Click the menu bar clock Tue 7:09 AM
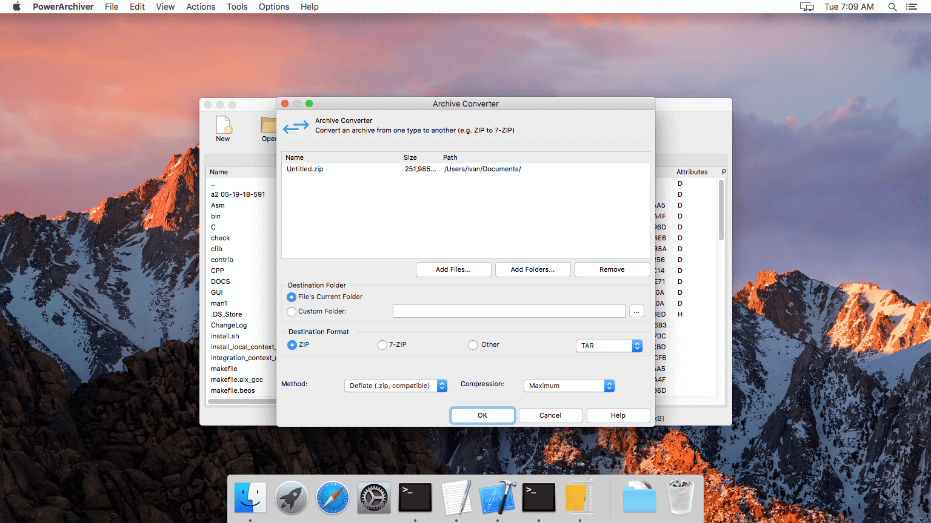Screen dimensions: 931x523 tap(849, 7)
